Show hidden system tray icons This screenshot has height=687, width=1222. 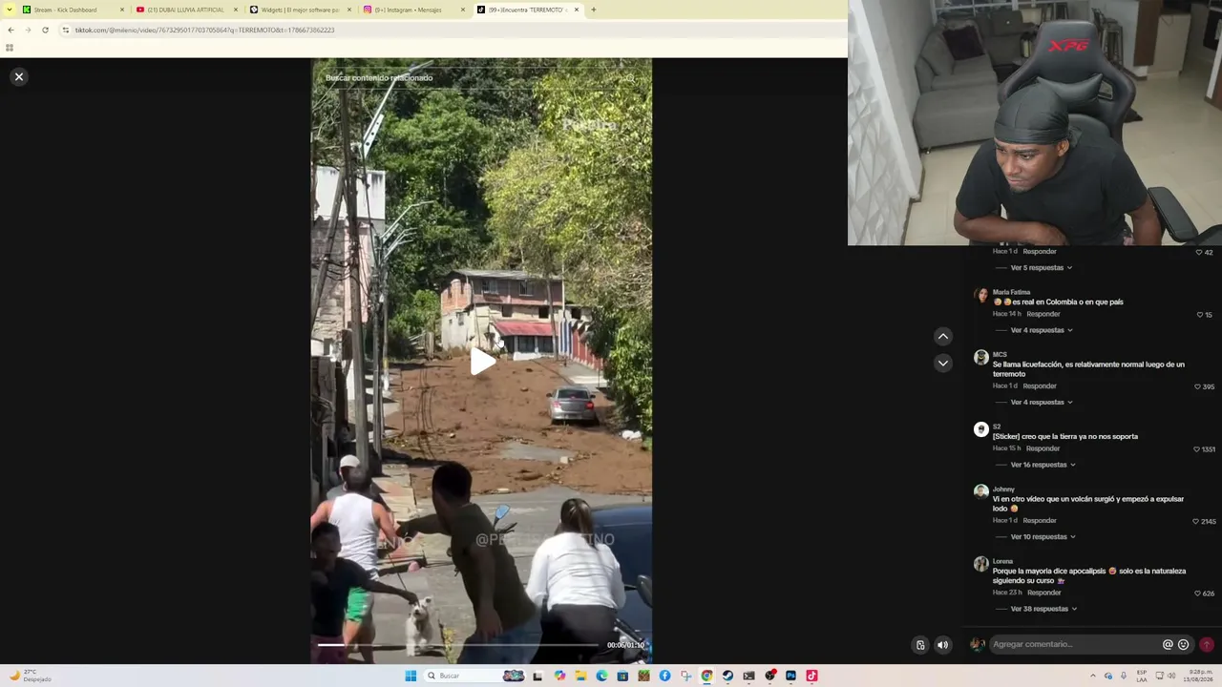tap(1093, 676)
